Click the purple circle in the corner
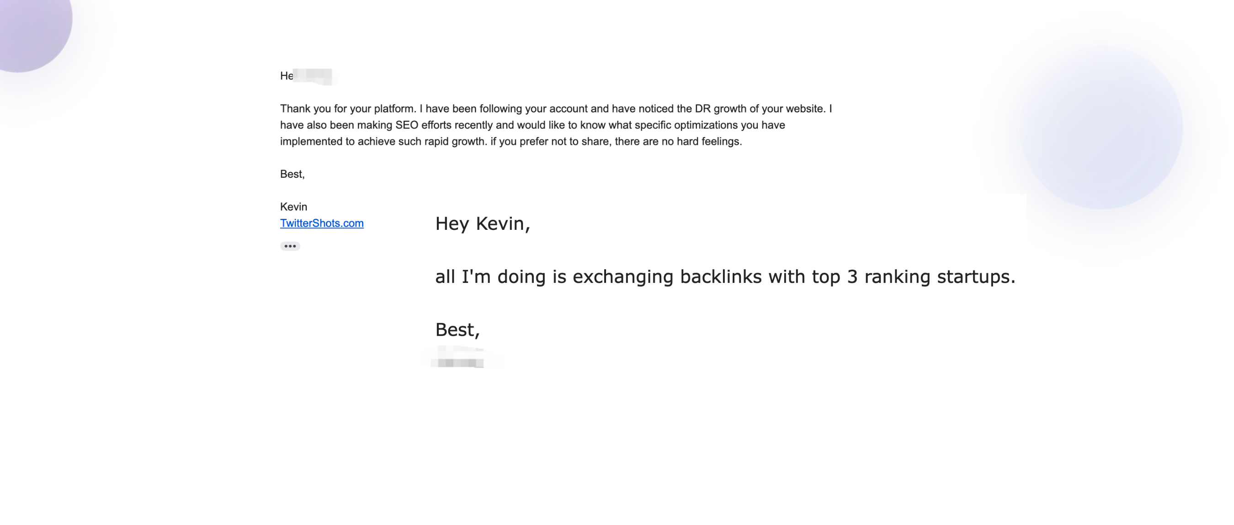This screenshot has width=1234, height=525. 29,24
